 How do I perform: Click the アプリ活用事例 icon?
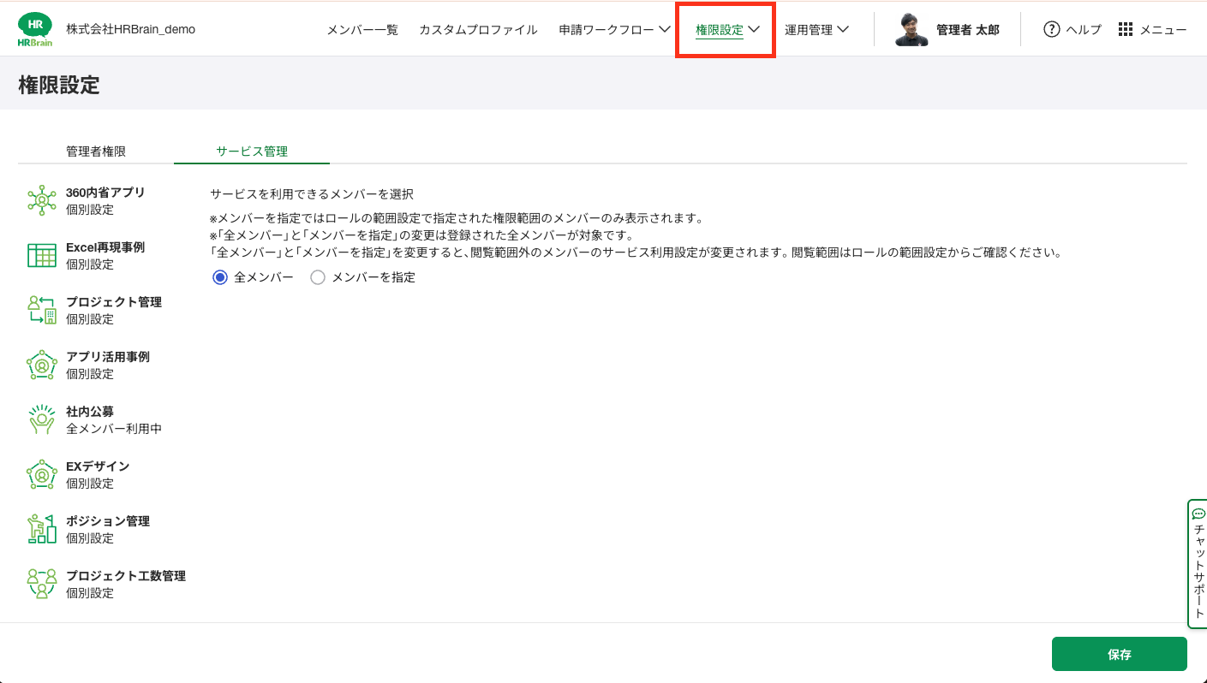(41, 365)
